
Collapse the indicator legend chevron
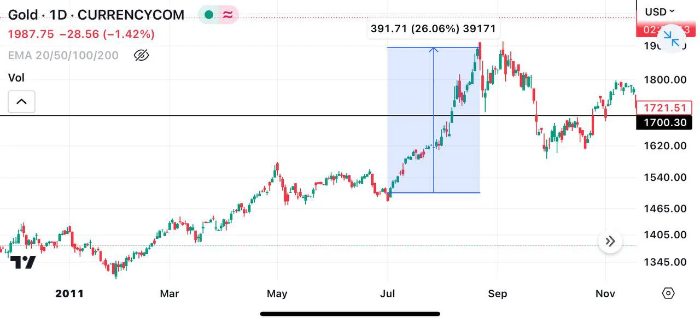tap(21, 102)
